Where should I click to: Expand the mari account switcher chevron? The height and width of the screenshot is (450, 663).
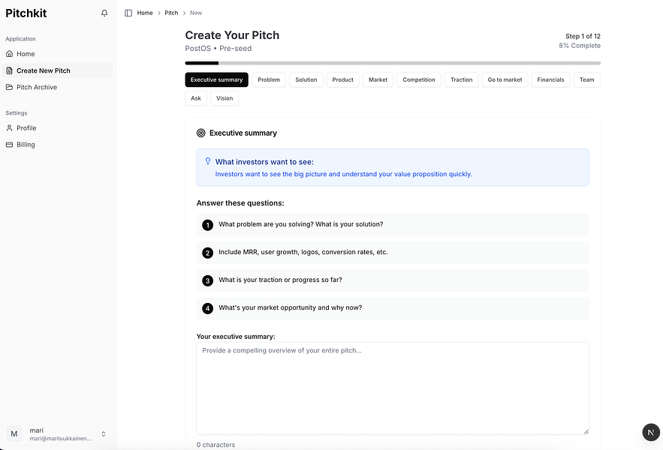104,433
